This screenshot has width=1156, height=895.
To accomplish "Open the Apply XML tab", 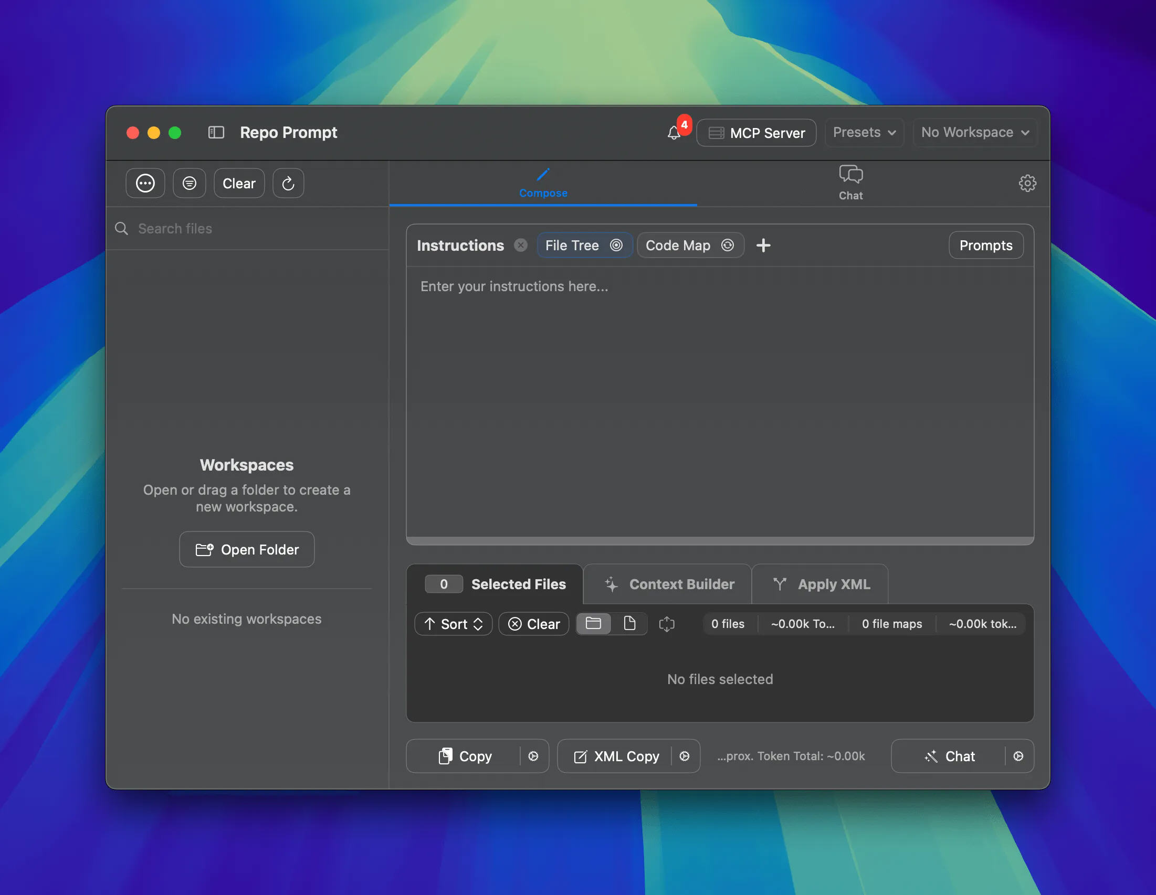I will click(x=821, y=584).
